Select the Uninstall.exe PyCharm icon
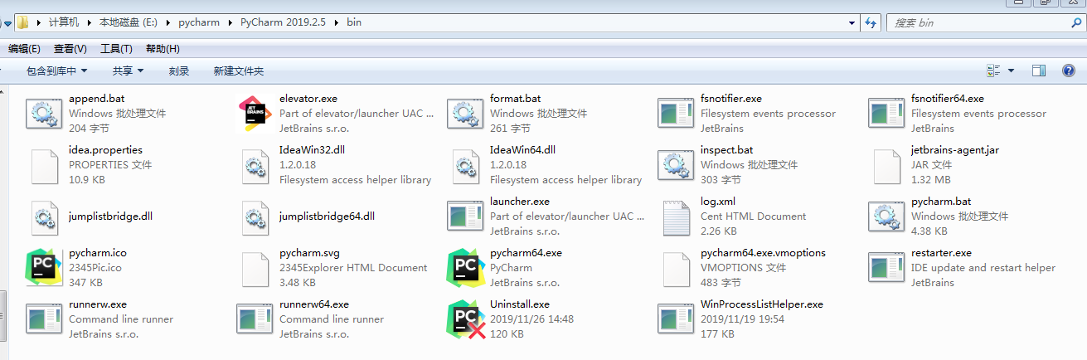The height and width of the screenshot is (360, 1087). point(464,319)
